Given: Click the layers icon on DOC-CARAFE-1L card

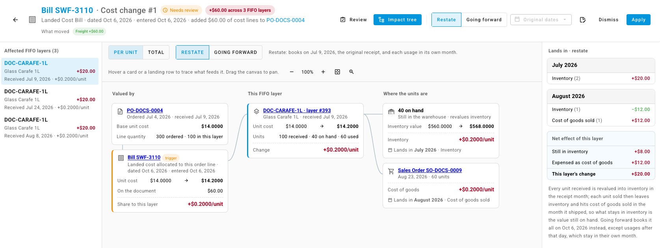Looking at the screenshot, I should click(257, 111).
